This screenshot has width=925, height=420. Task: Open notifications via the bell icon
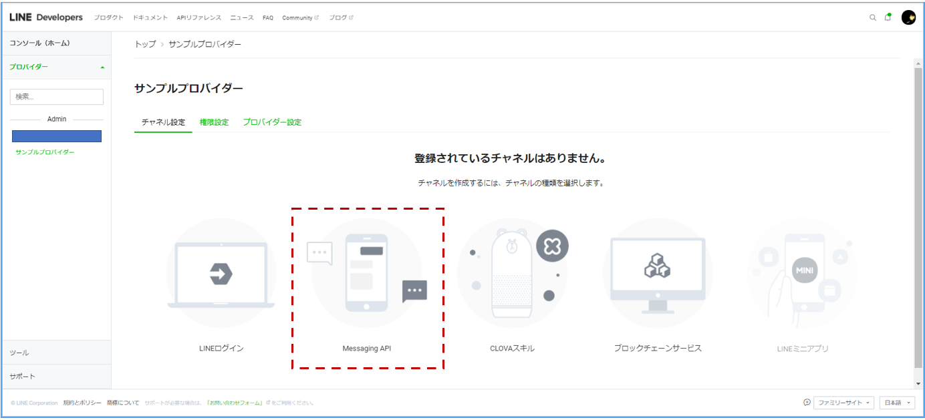coord(888,17)
